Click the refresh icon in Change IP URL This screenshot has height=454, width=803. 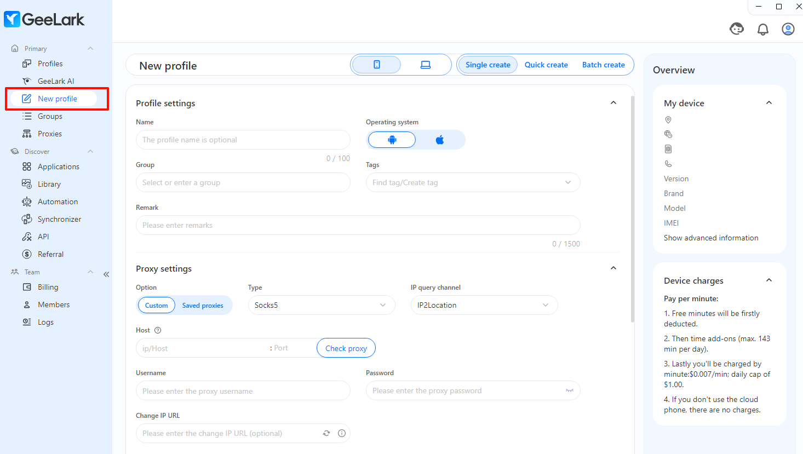click(x=326, y=433)
